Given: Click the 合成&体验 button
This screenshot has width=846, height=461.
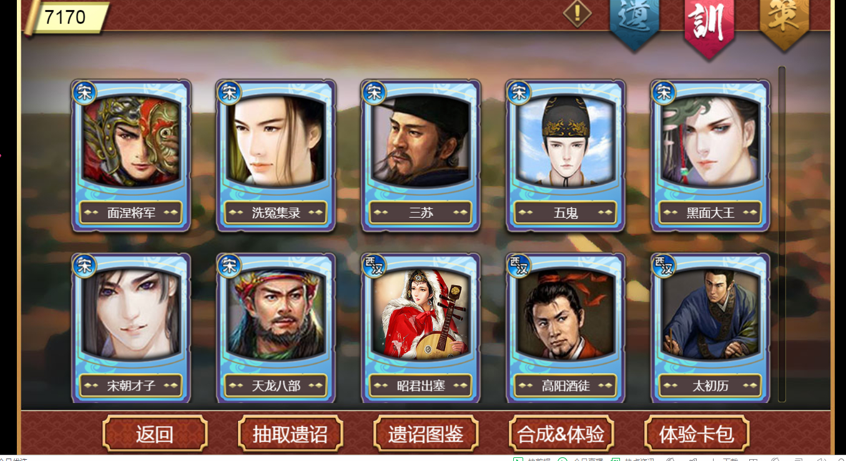Looking at the screenshot, I should 561,433.
